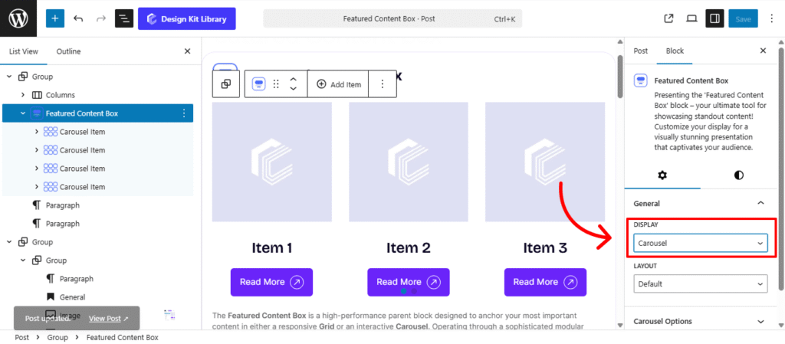Click the Design Kit Library button
This screenshot has width=785, height=344.
tap(187, 18)
